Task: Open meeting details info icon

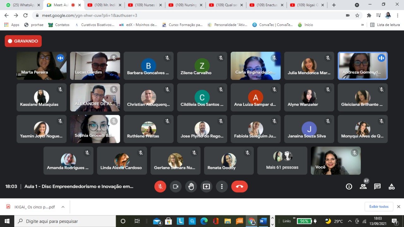Action: (x=349, y=187)
